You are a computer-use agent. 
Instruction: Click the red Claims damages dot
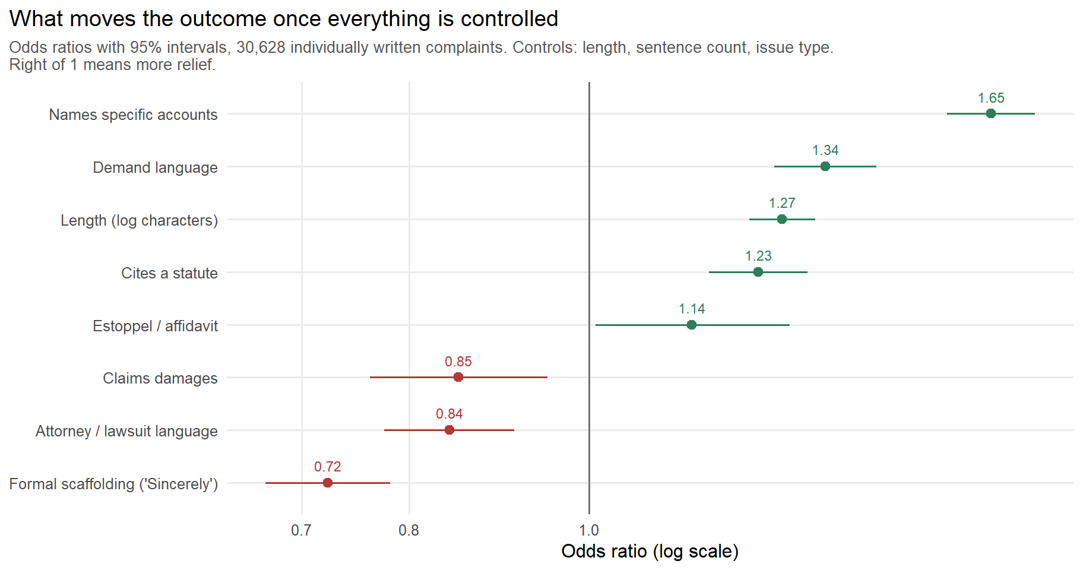point(458,377)
